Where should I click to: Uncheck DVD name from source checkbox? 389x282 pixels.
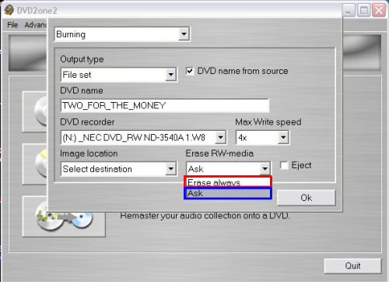tap(190, 71)
